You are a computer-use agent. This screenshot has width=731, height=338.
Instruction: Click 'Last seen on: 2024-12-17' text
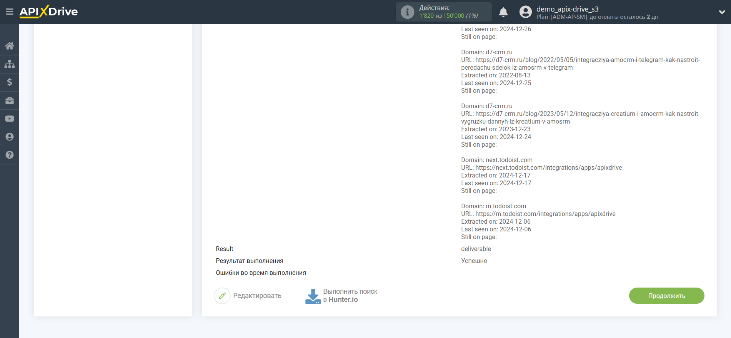(x=496, y=183)
